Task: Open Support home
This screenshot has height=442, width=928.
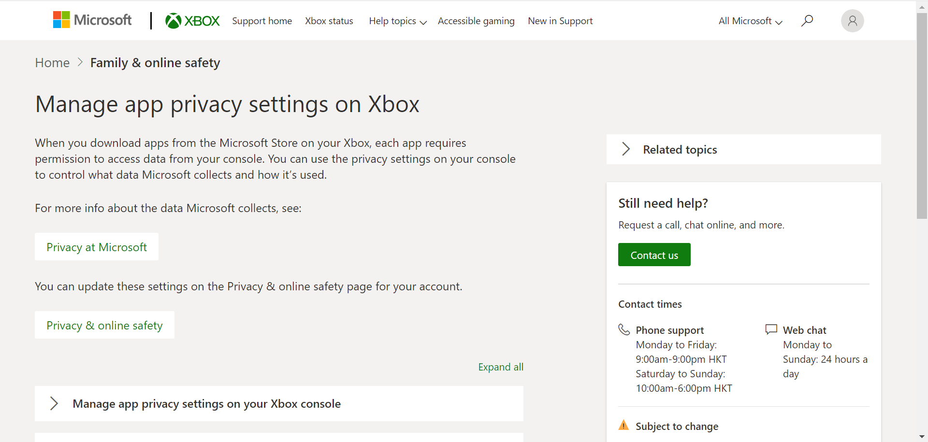Action: click(x=262, y=21)
